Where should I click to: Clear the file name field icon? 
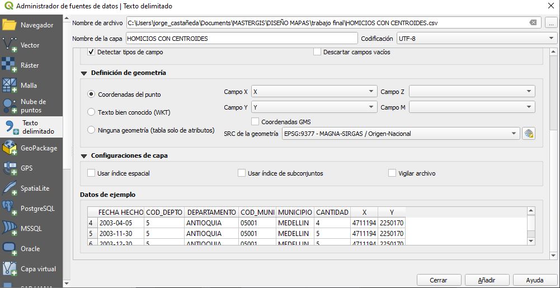[533, 22]
